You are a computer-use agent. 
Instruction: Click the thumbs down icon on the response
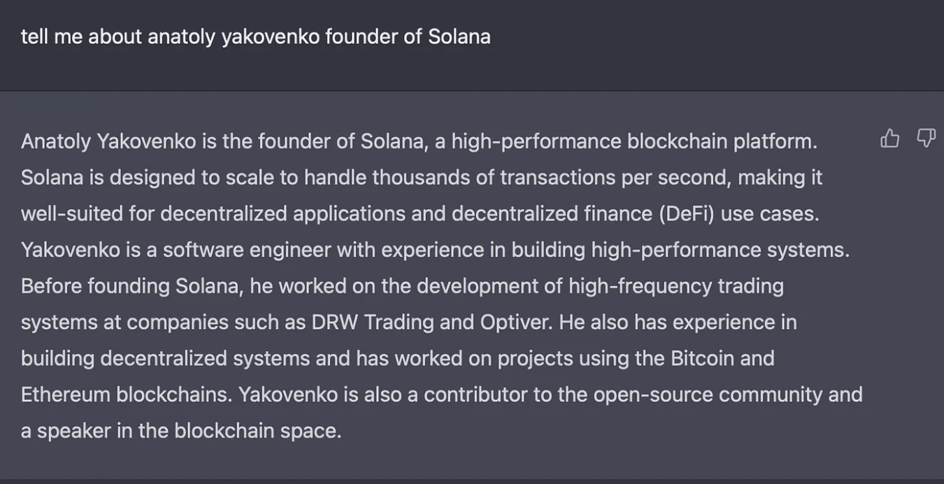click(x=926, y=138)
